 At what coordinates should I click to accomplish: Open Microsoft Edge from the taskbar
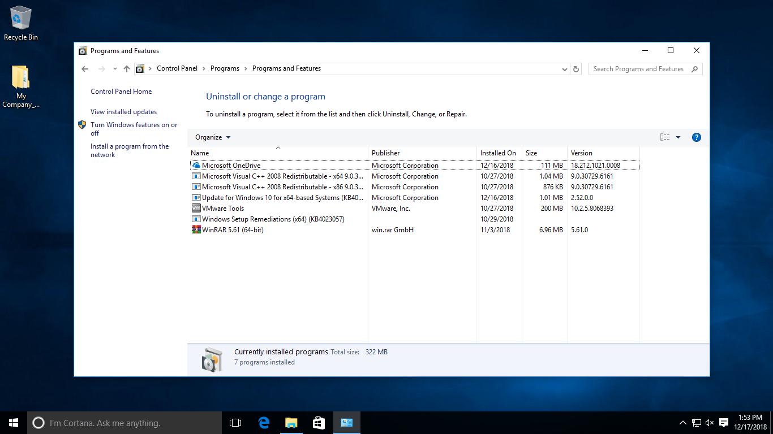coord(264,423)
